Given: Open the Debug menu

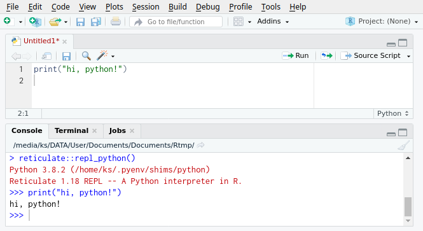Looking at the screenshot, I should [208, 7].
